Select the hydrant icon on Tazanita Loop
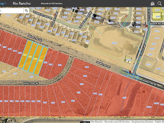 (88, 24)
